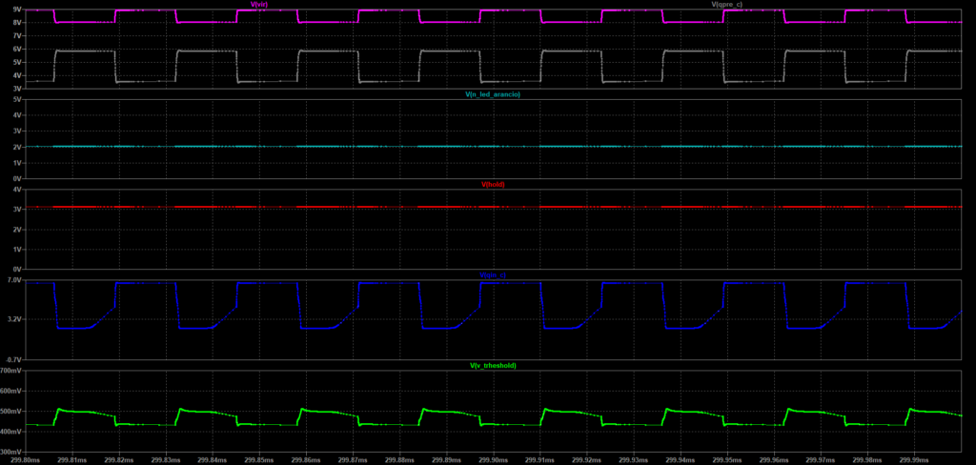Click the 299.81ms time axis label
The height and width of the screenshot is (465, 976).
pos(71,460)
